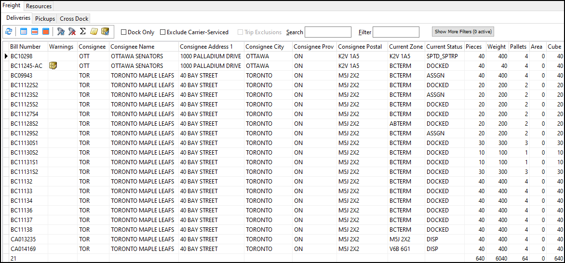This screenshot has height=263, width=565.
Task: Click the package box icon in the toolbar
Action: [x=105, y=32]
